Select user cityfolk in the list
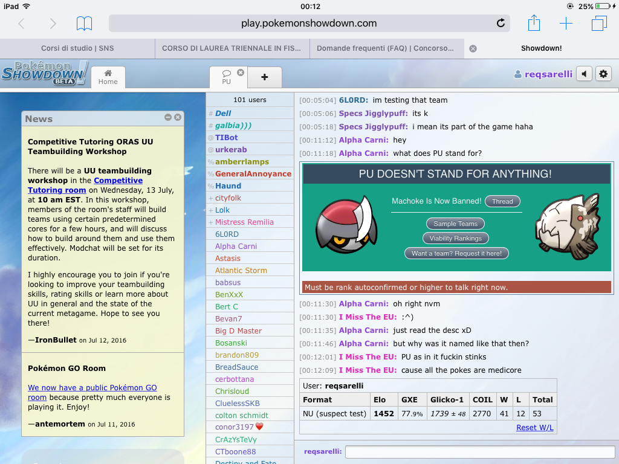The width and height of the screenshot is (619, 464). pyautogui.click(x=250, y=198)
